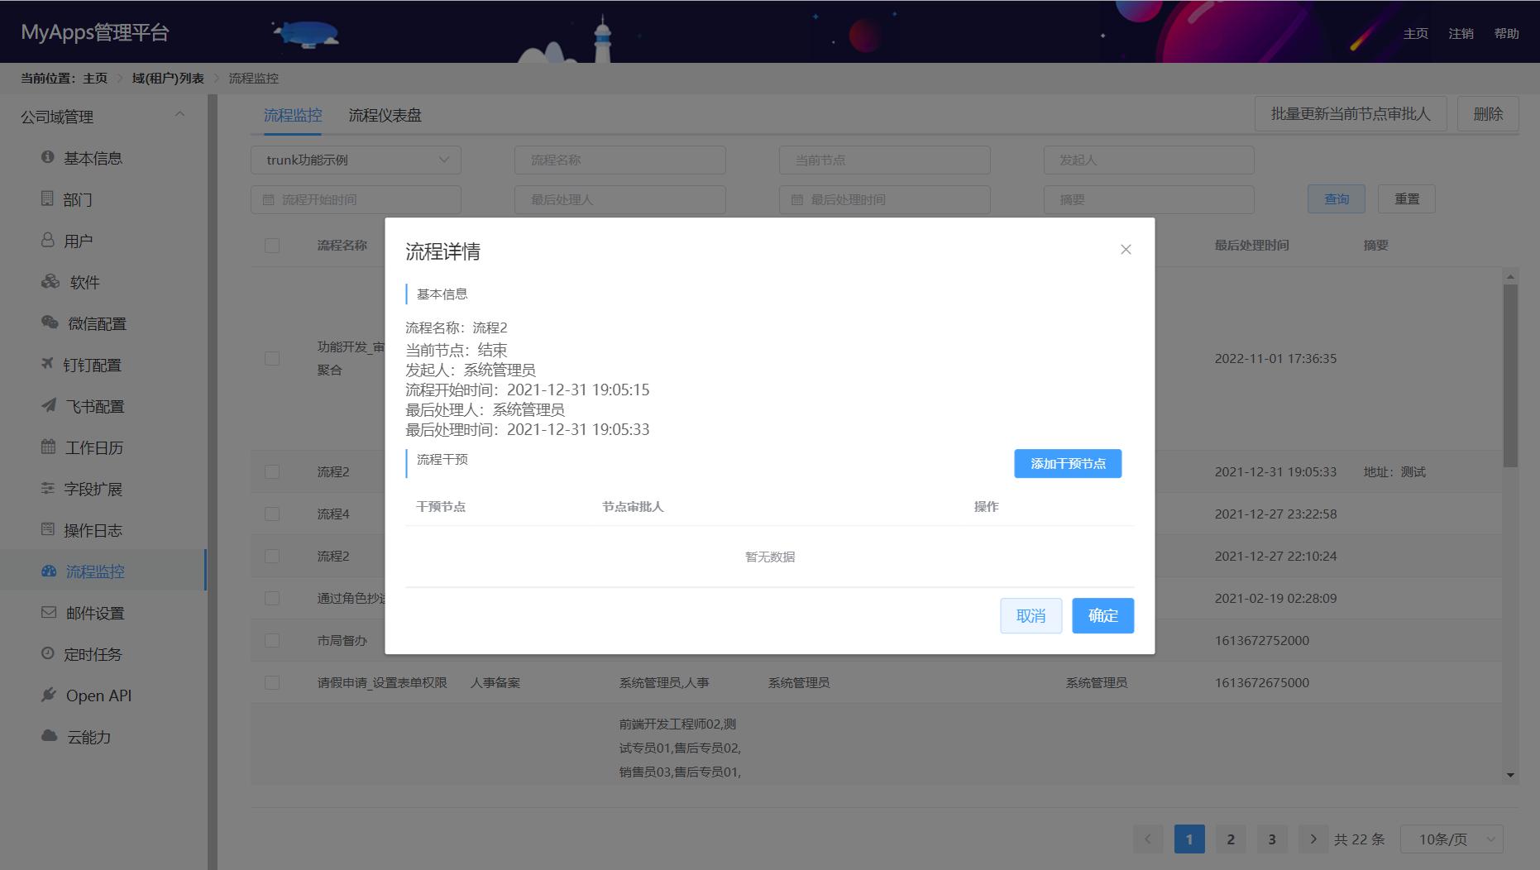Click the 用户 user icon in sidebar
The height and width of the screenshot is (870, 1540).
coord(47,240)
